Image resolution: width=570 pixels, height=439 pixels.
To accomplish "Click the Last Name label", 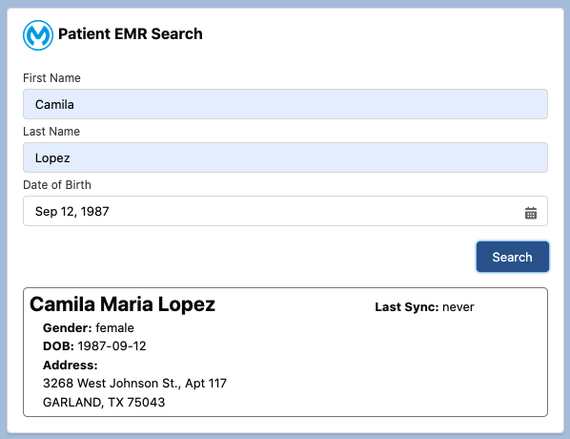I will [51, 132].
